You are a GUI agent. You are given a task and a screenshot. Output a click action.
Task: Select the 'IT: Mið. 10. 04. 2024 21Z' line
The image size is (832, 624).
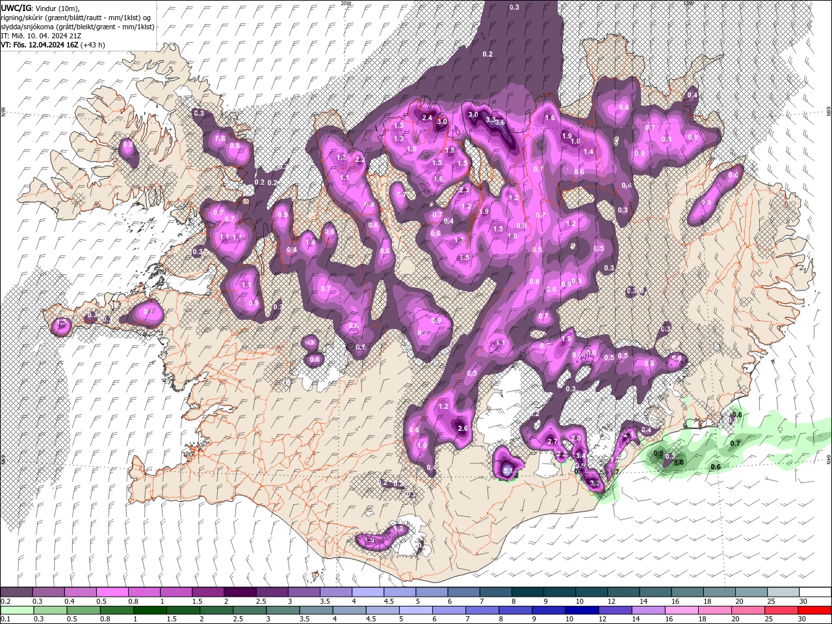(x=41, y=36)
